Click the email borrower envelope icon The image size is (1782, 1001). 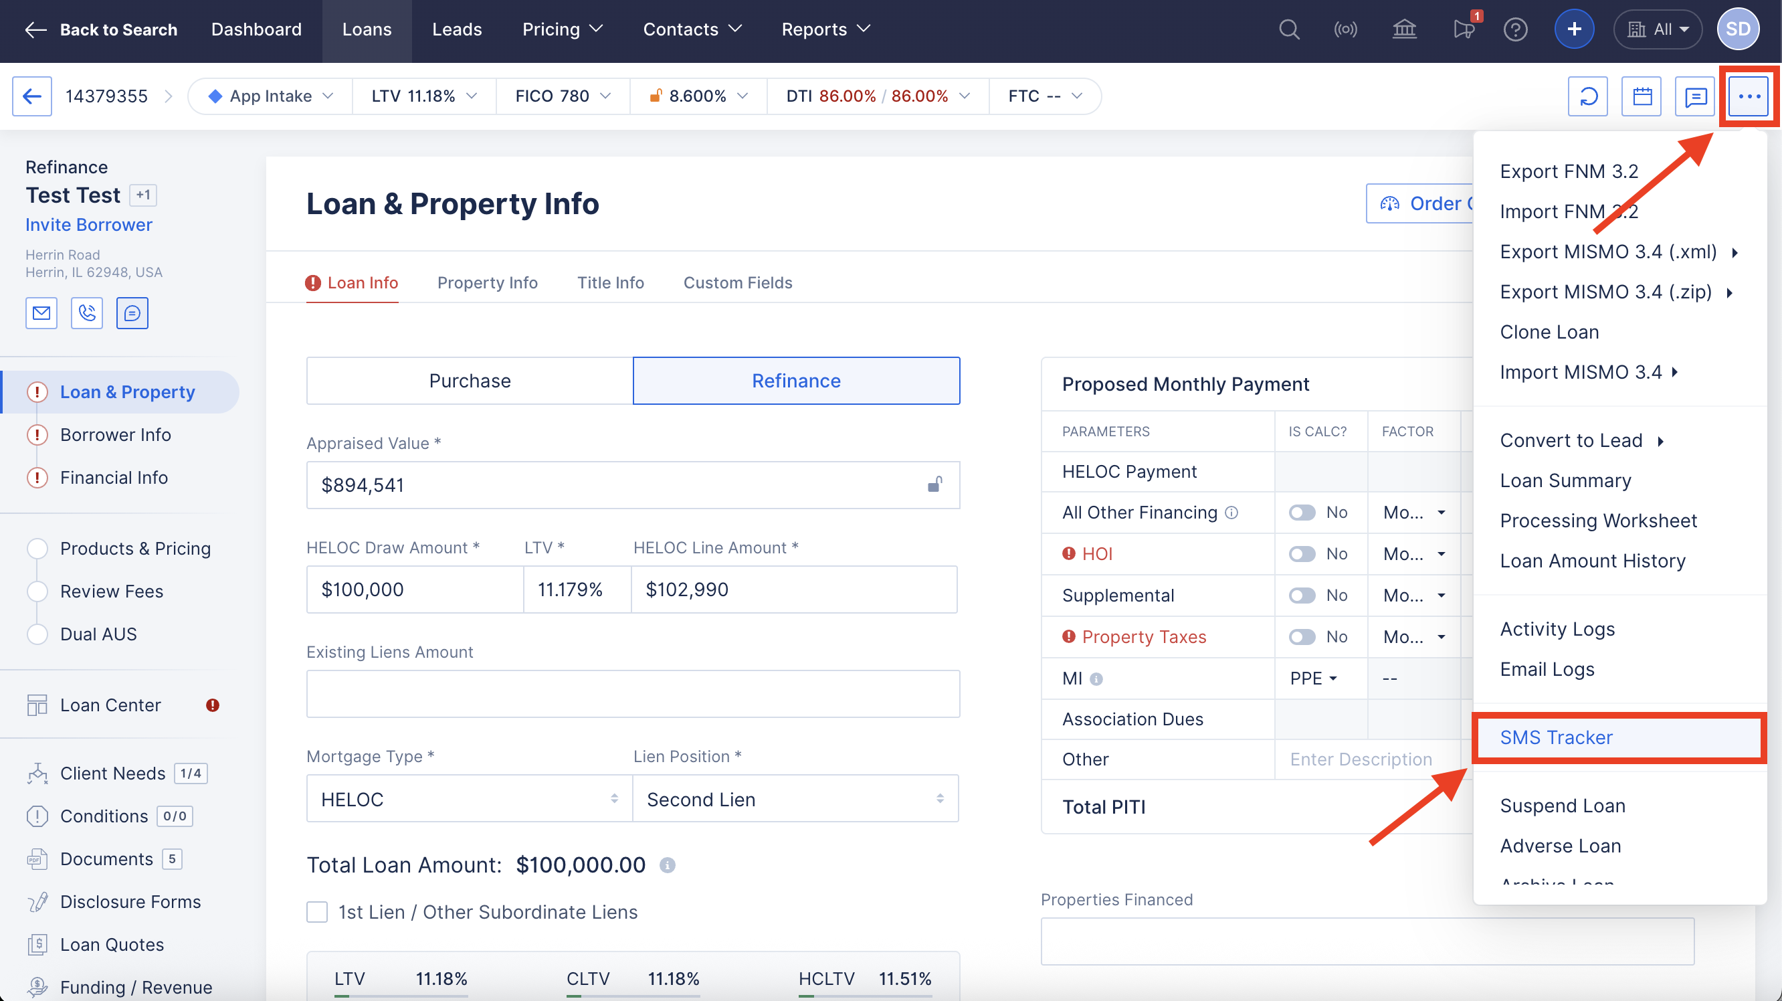[41, 313]
